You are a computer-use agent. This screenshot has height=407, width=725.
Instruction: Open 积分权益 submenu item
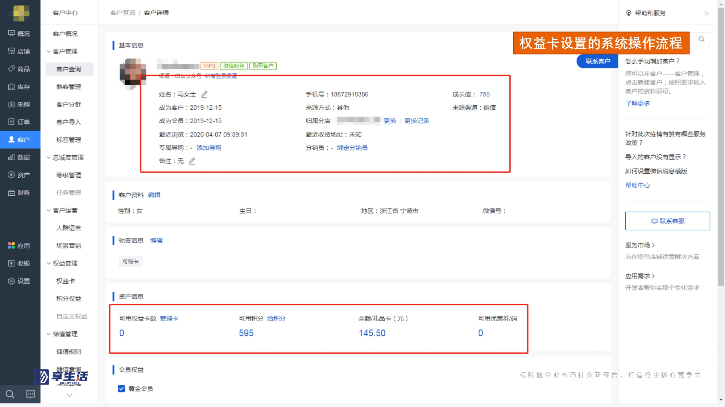[69, 298]
